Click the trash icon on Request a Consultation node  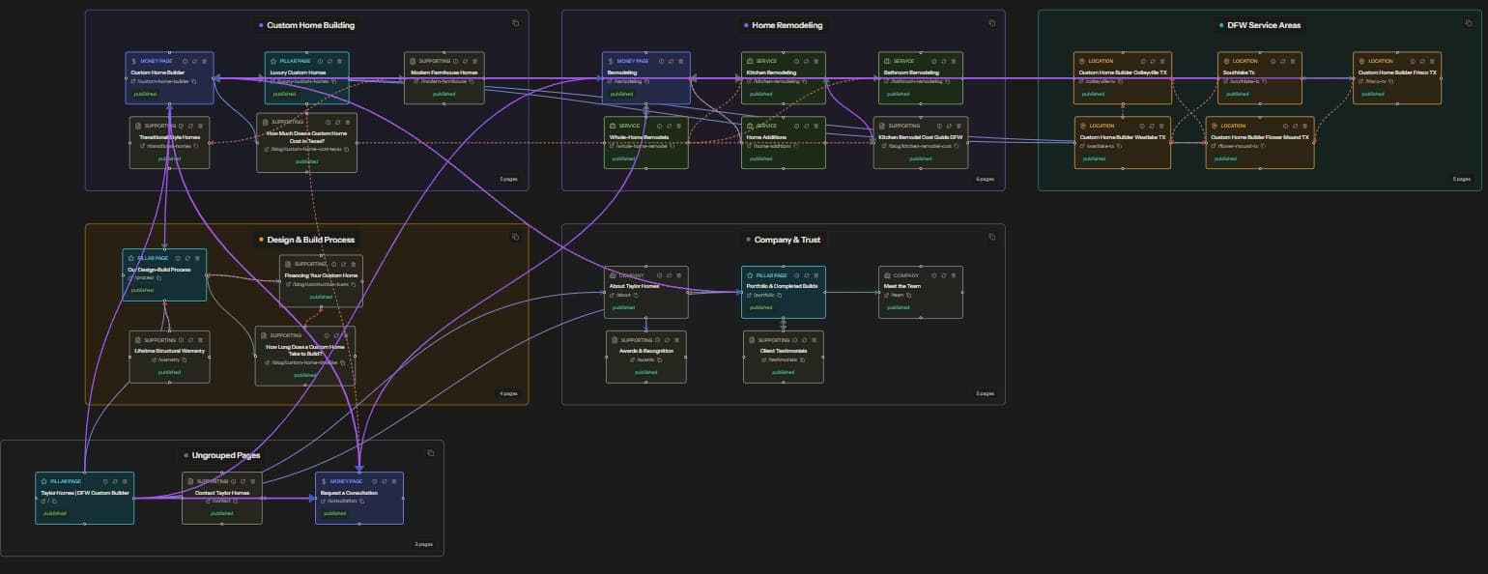(x=394, y=481)
